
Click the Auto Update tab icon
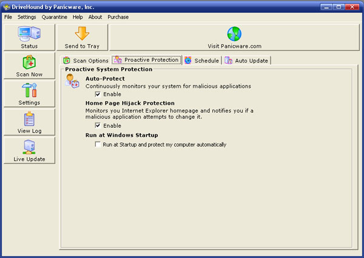[x=229, y=61]
